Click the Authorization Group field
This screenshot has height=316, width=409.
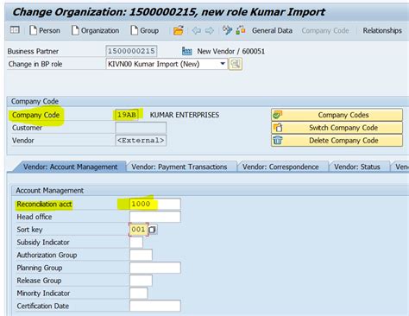click(141, 255)
